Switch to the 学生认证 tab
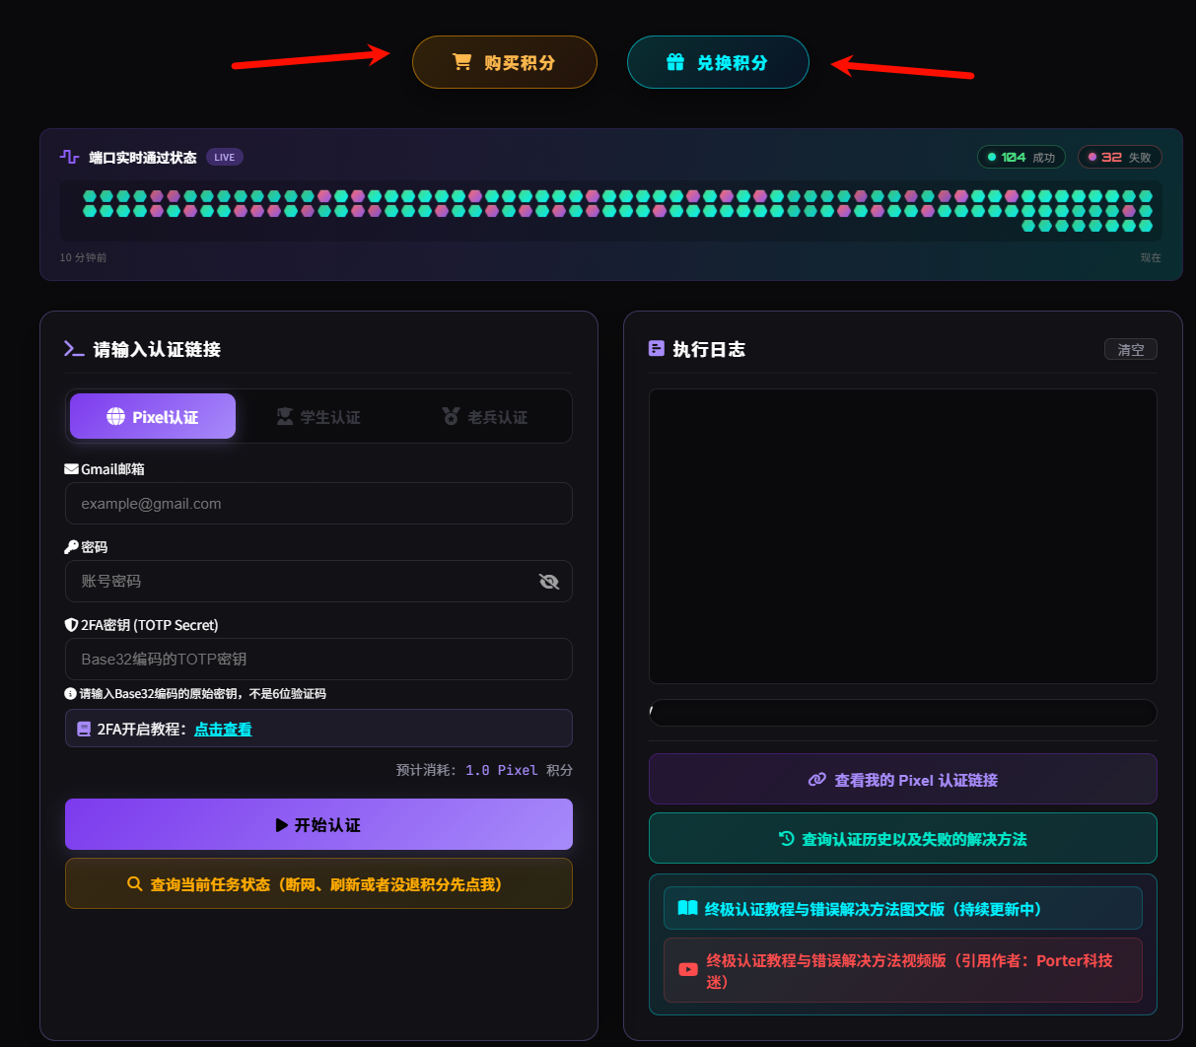The image size is (1196, 1047). (x=318, y=417)
